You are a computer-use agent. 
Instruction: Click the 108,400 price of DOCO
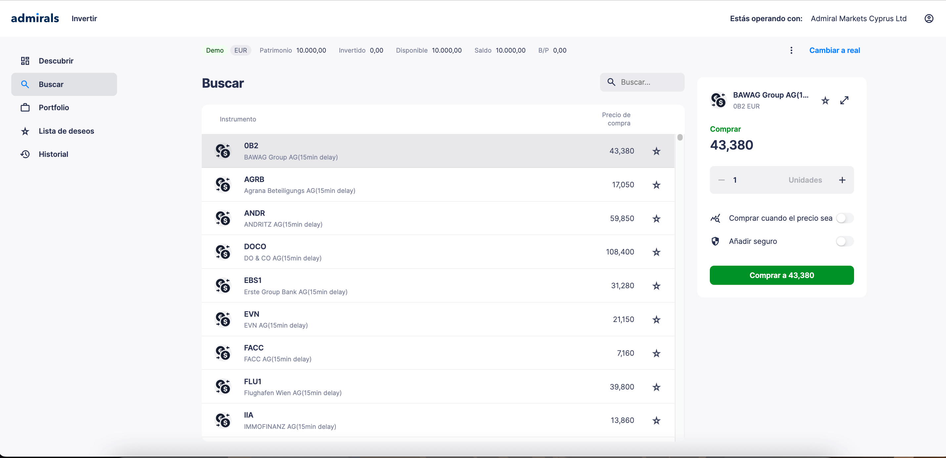coord(620,252)
